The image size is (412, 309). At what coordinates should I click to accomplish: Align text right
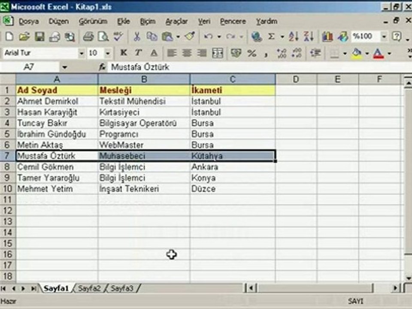pos(202,53)
